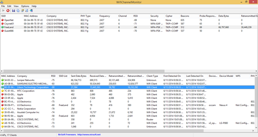
Task: Select the Cisynet01 access point row
Action: [129, 23]
